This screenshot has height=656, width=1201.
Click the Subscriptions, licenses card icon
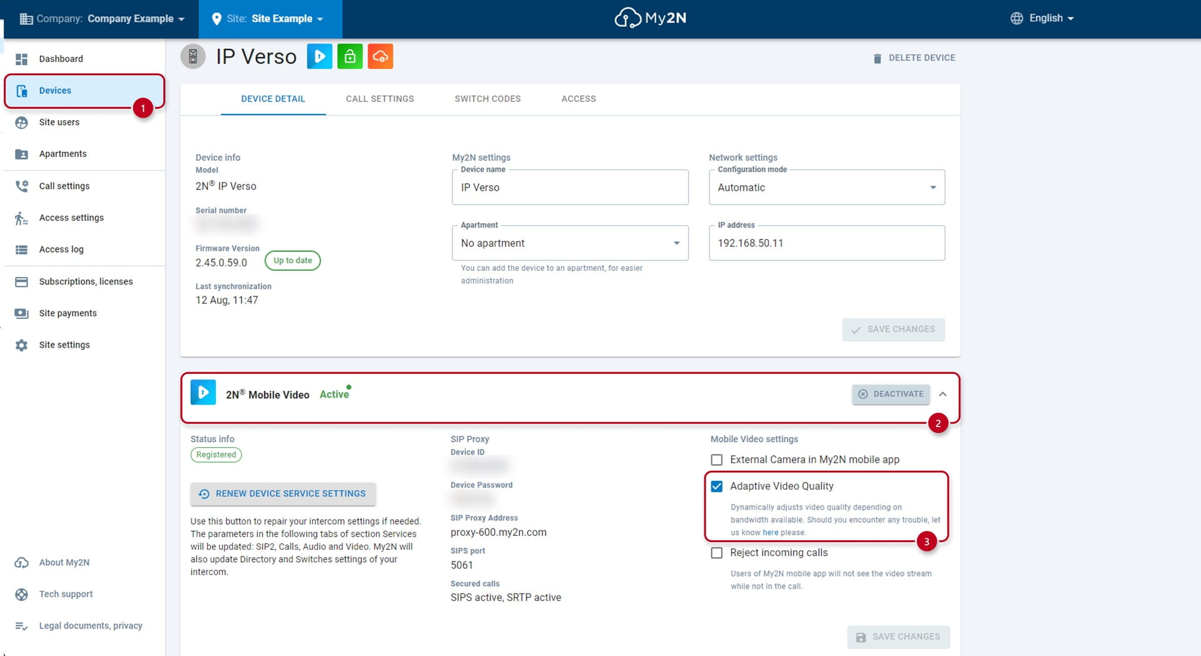(x=21, y=281)
